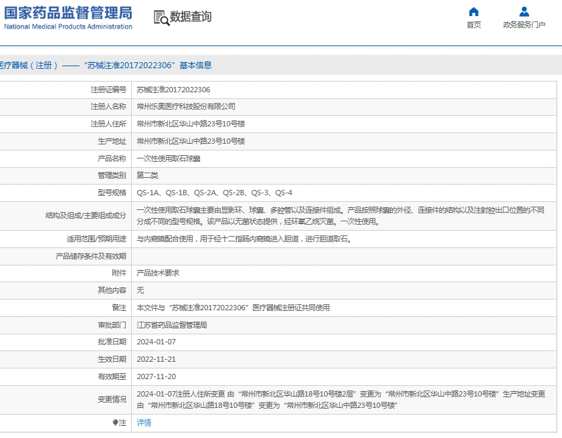Select the 产品技术要求 value

[158, 273]
